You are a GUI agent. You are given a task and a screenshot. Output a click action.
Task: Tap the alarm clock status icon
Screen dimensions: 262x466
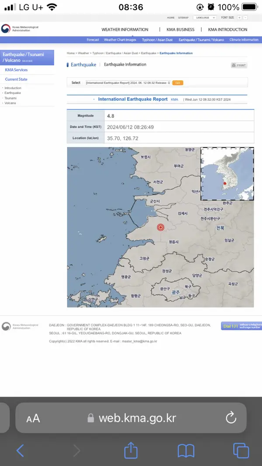[211, 7]
